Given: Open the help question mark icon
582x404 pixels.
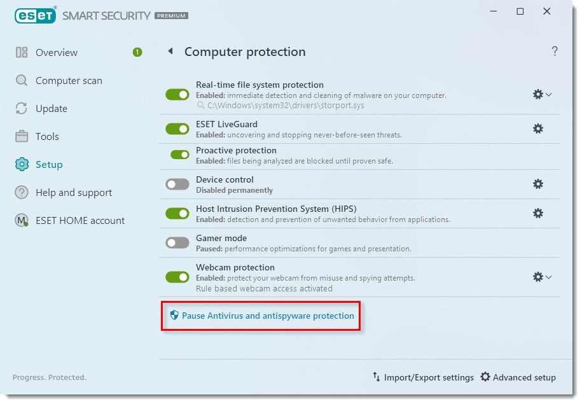Looking at the screenshot, I should click(x=555, y=52).
